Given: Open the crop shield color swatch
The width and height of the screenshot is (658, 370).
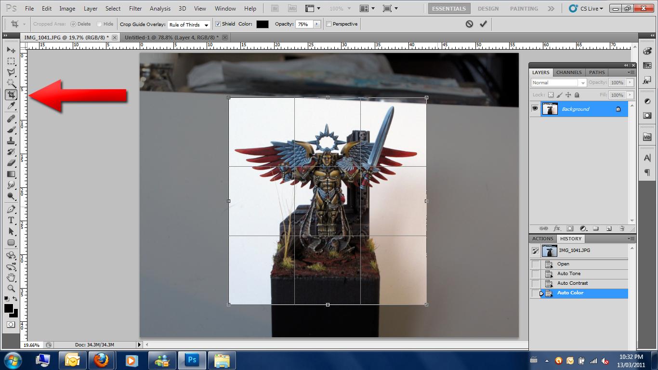Looking at the screenshot, I should pos(263,24).
